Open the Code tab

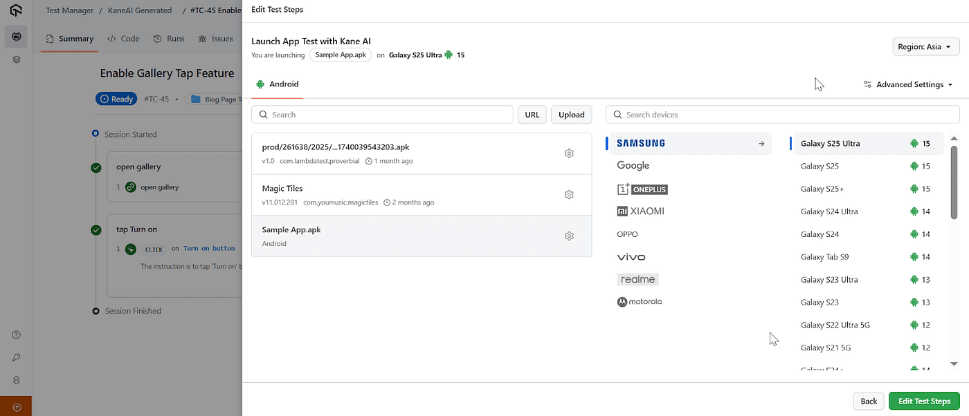pyautogui.click(x=123, y=39)
